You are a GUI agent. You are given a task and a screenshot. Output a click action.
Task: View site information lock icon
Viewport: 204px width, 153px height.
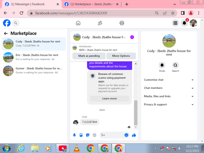31,13
